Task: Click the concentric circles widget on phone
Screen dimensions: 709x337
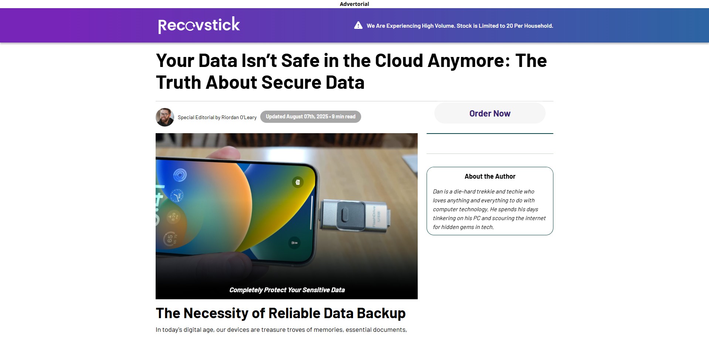Action: coord(180,175)
